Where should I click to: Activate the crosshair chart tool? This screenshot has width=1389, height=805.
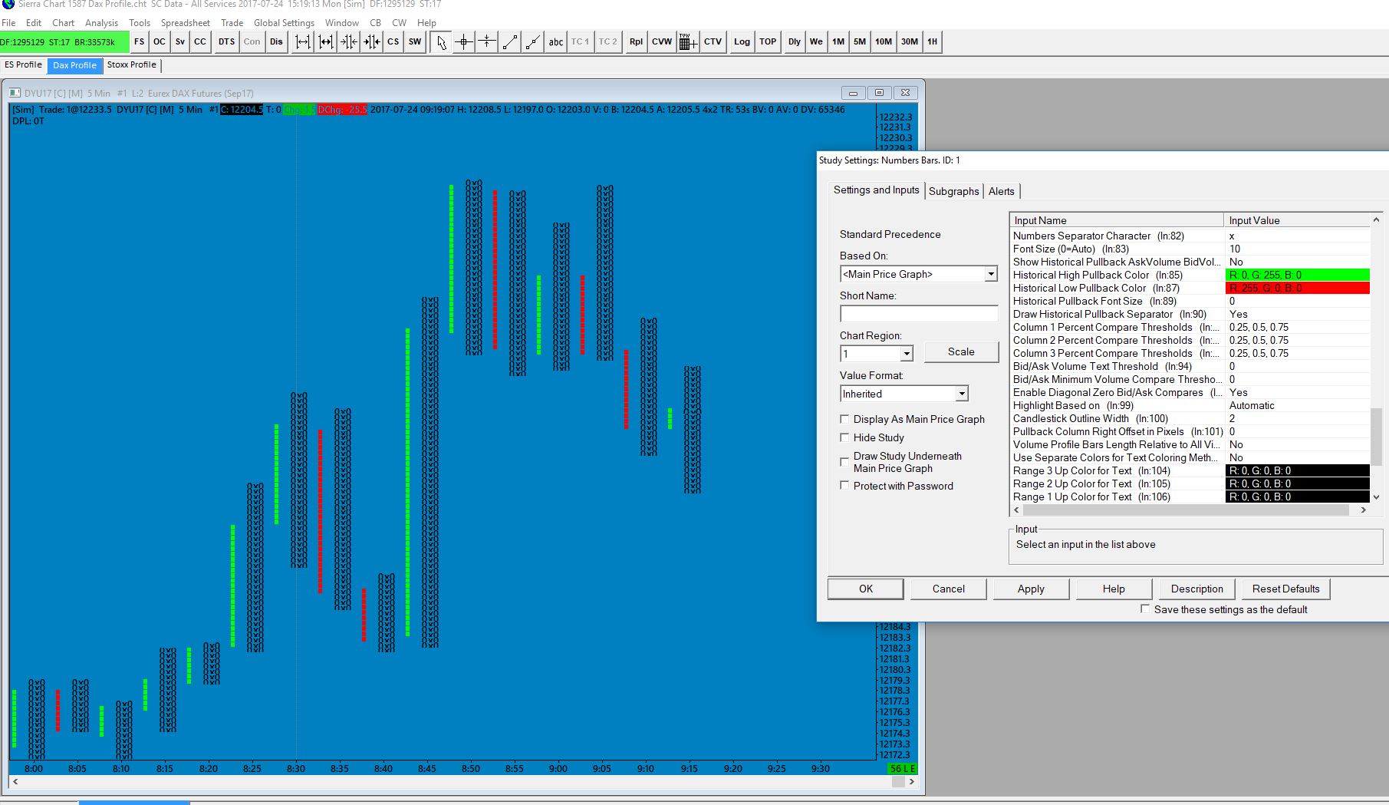[x=464, y=42]
